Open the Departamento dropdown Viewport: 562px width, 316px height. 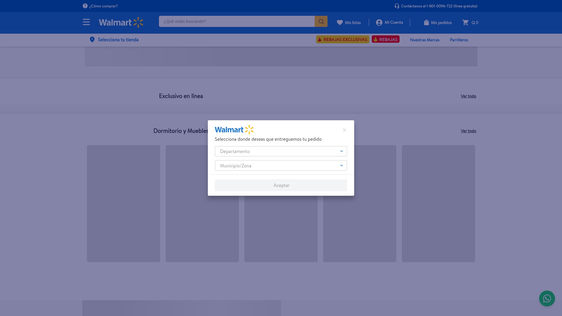tap(281, 151)
